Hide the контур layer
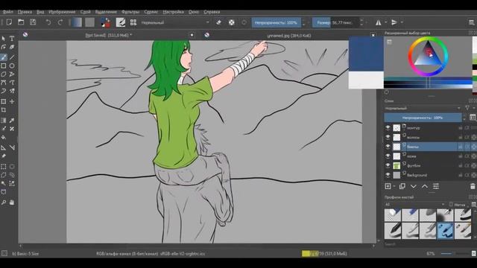This screenshot has height=268, width=477. [x=388, y=128]
